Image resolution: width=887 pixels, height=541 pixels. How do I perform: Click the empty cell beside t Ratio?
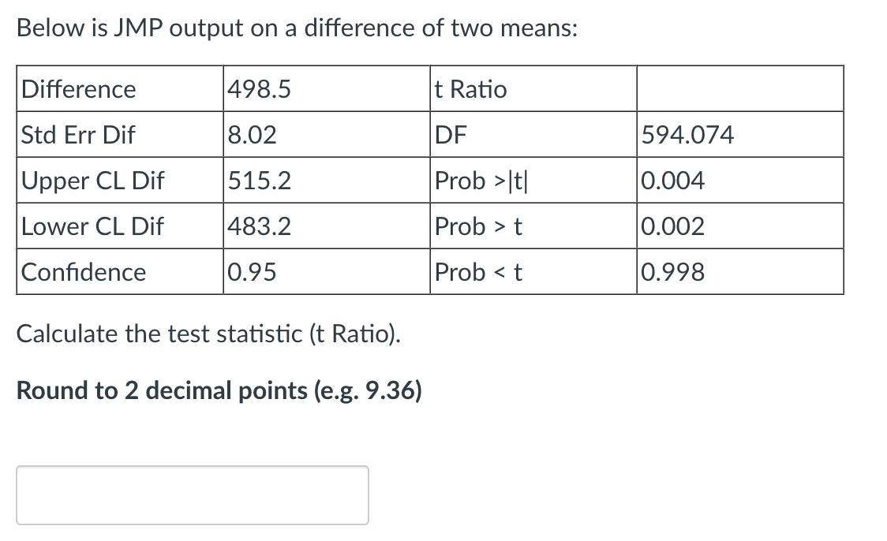tap(739, 89)
